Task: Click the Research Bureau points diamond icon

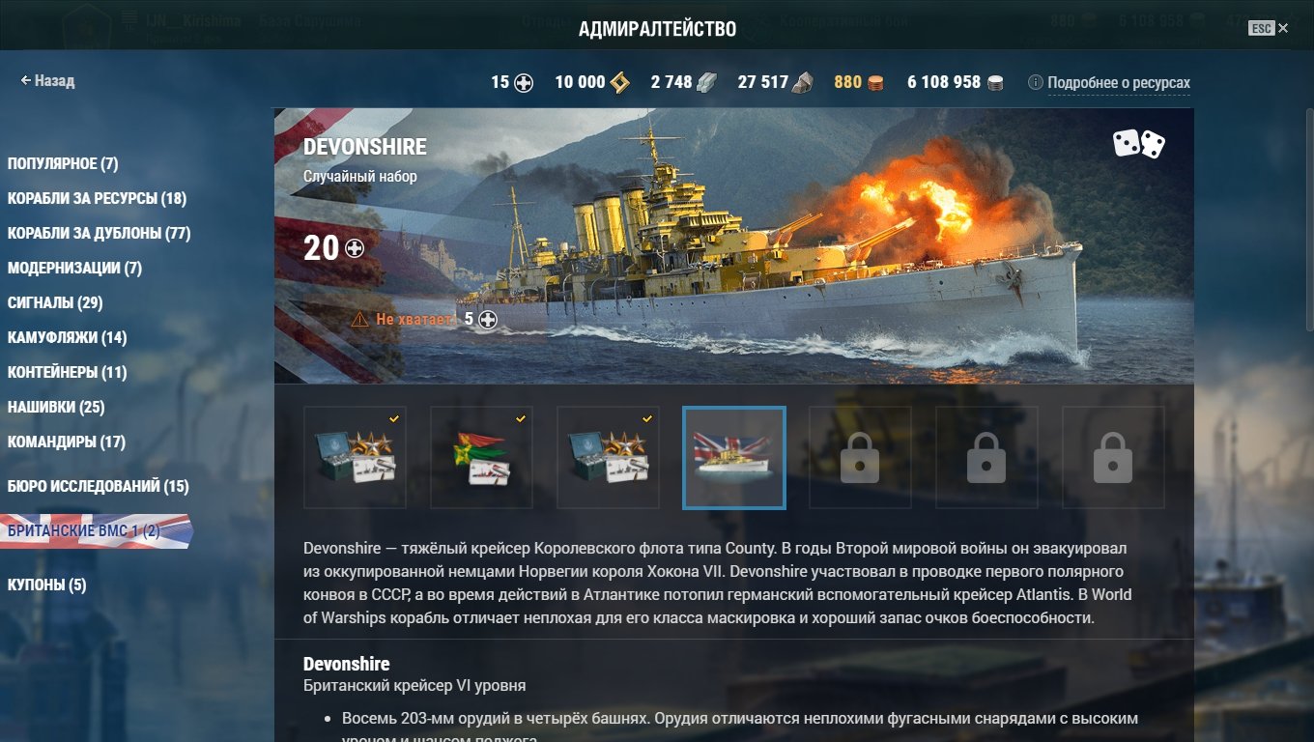Action: [x=619, y=82]
